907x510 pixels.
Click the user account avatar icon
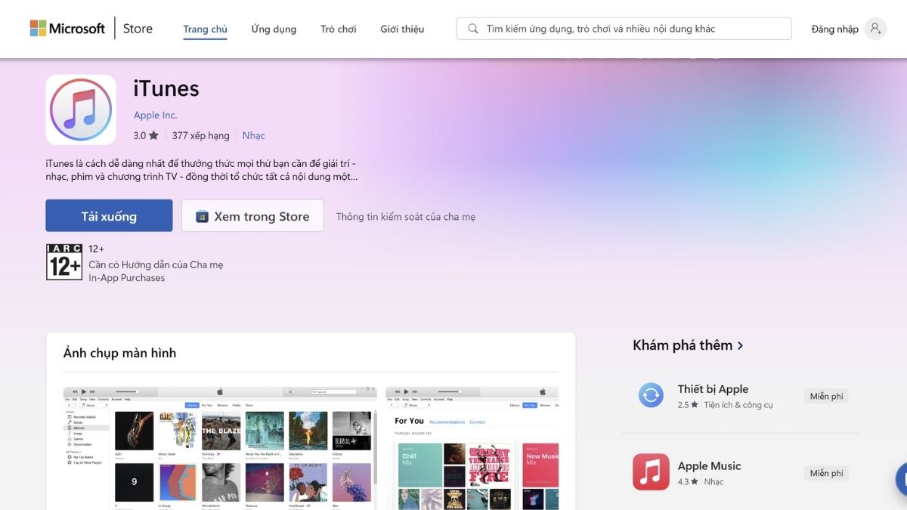coord(875,29)
